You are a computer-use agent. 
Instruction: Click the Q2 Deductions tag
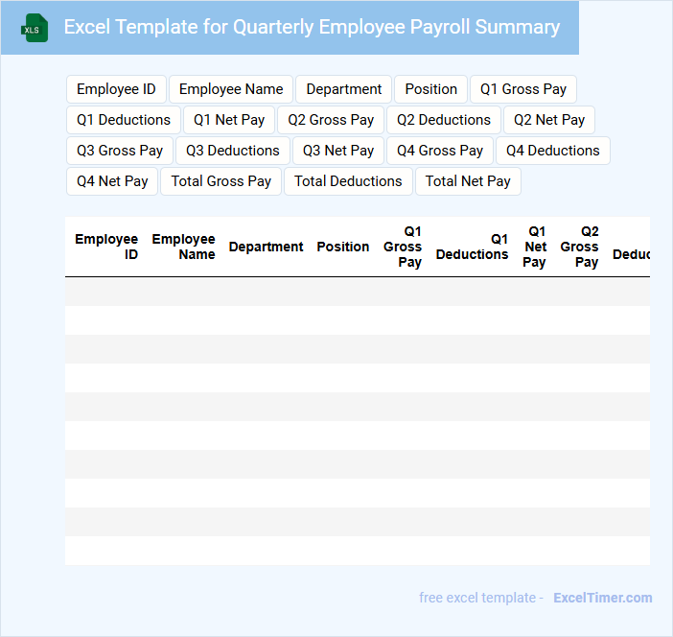point(444,120)
